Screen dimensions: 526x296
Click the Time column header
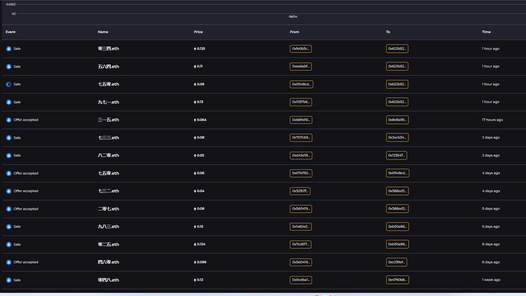486,32
